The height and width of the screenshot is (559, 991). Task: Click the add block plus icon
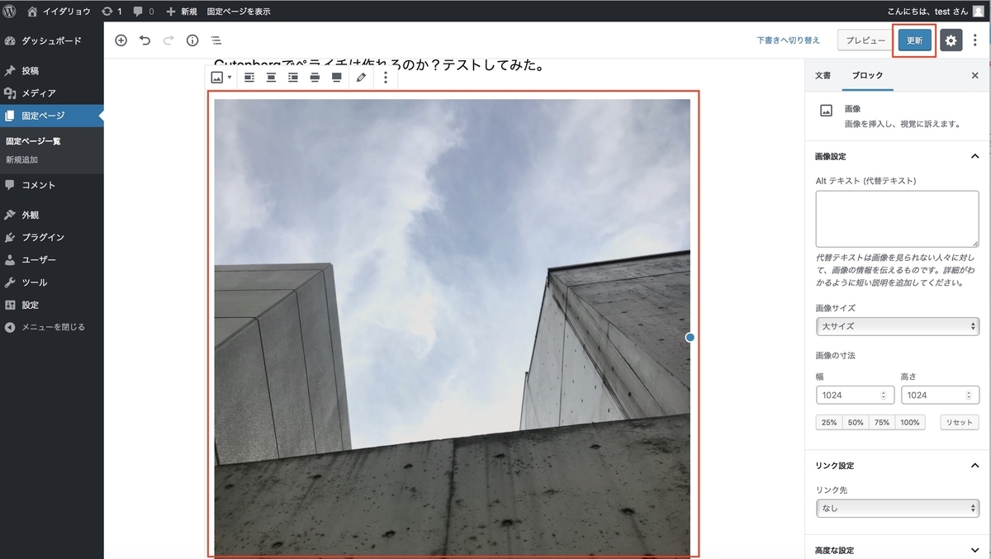(121, 40)
